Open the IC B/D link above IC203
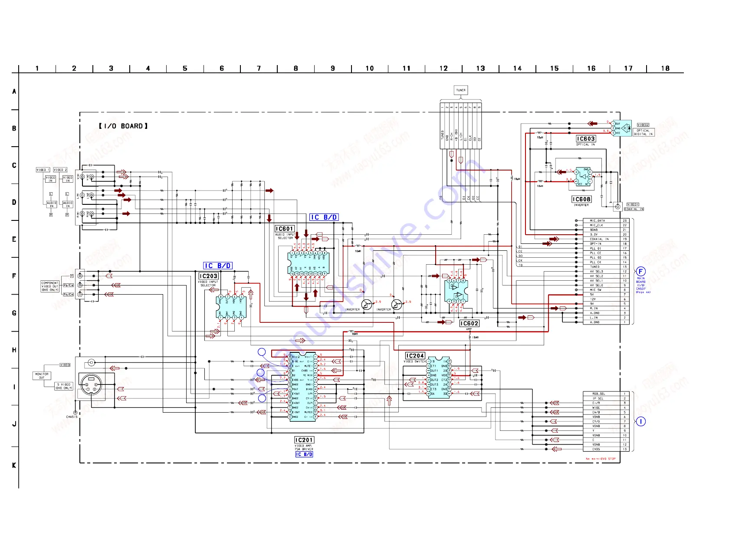Screen dimensions: 729x548 [x=218, y=266]
